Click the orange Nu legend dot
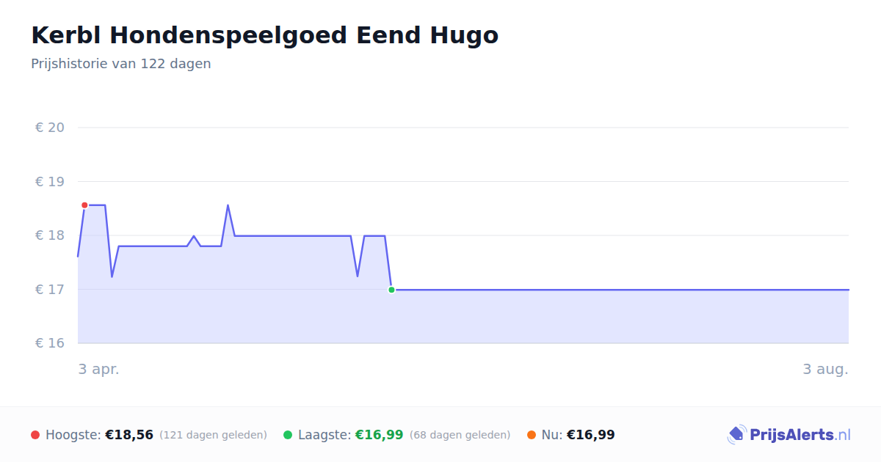The width and height of the screenshot is (881, 462). coord(532,435)
